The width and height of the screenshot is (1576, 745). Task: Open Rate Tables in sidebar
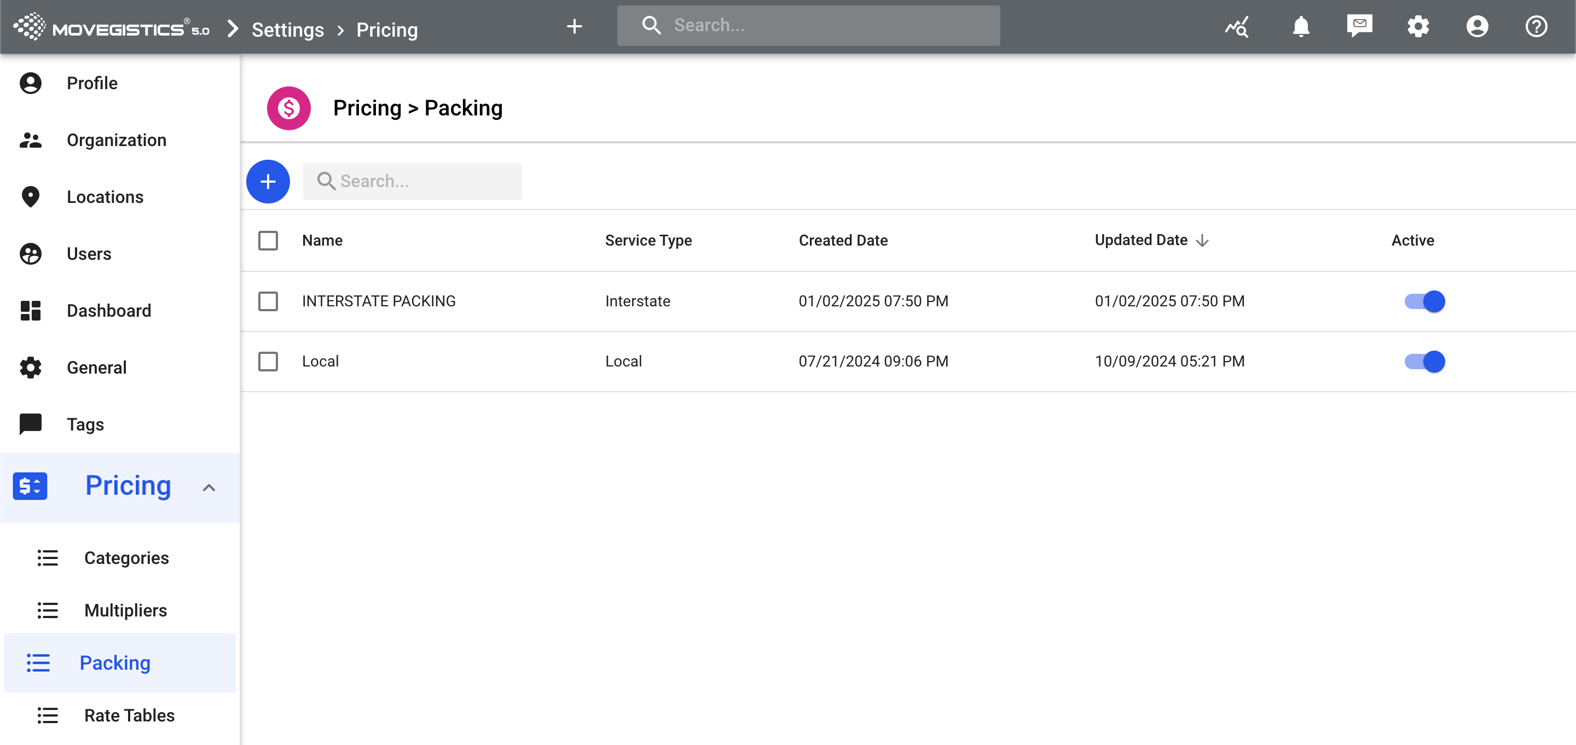point(129,715)
